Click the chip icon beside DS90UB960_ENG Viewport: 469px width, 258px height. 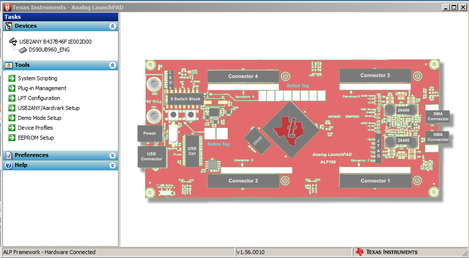tap(23, 50)
